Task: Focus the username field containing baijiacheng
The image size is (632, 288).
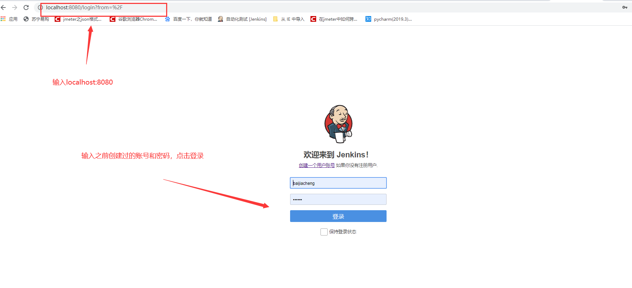Action: [338, 183]
